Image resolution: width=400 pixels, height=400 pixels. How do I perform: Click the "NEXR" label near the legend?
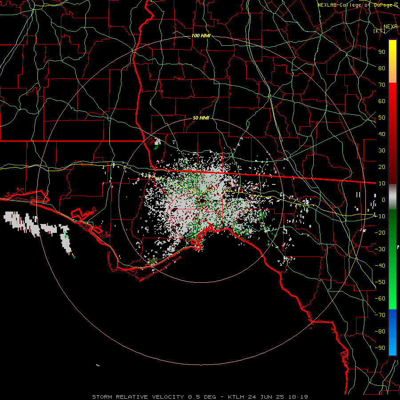(391, 27)
